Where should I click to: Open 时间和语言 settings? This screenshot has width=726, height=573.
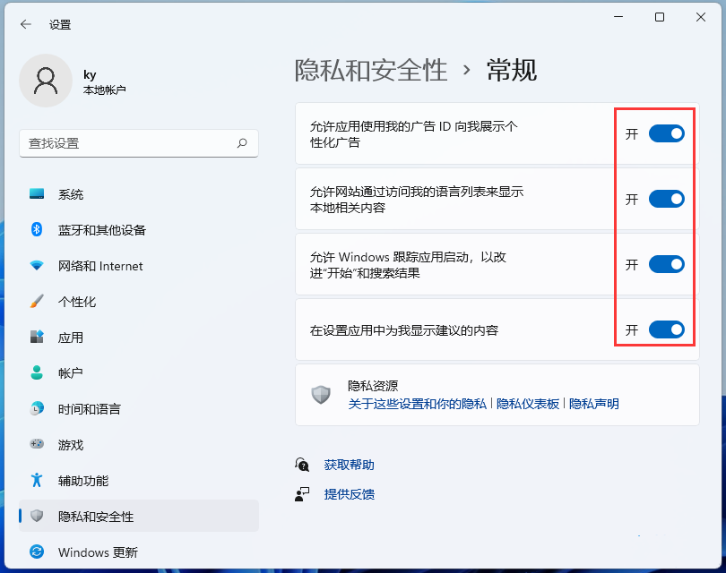pos(139,409)
